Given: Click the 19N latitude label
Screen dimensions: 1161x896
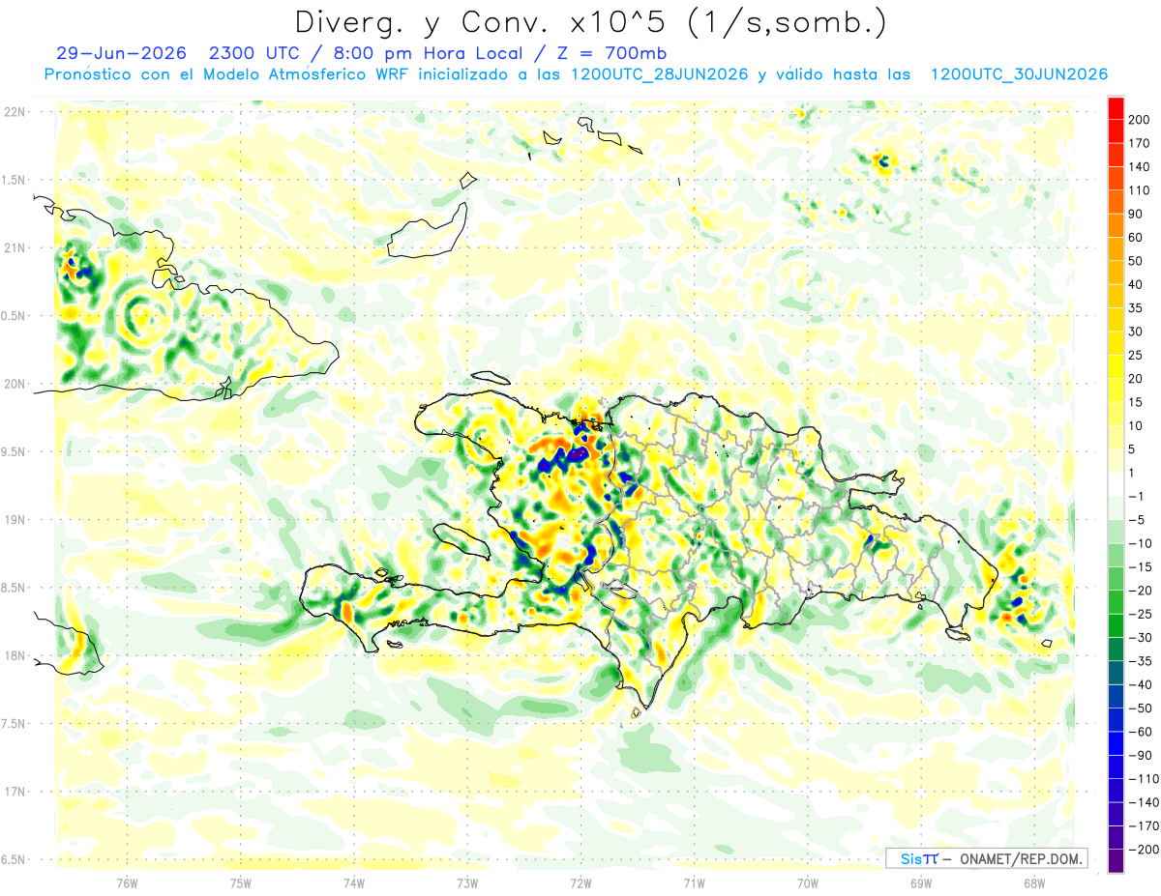Looking at the screenshot, I should click(x=15, y=519).
